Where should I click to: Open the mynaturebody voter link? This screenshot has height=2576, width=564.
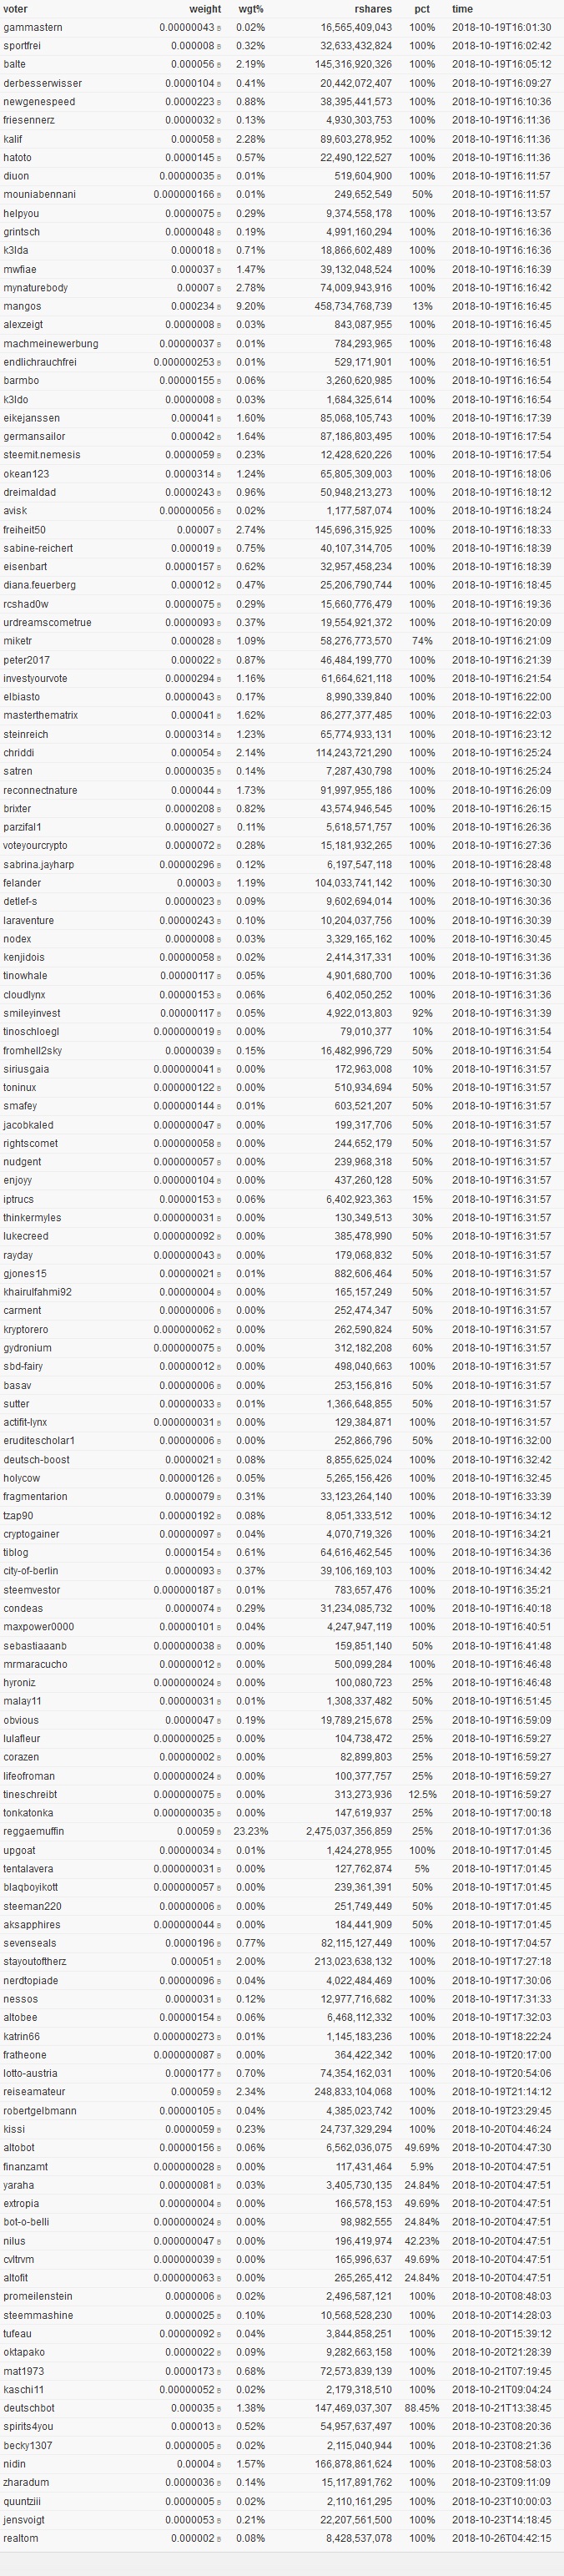tap(35, 287)
